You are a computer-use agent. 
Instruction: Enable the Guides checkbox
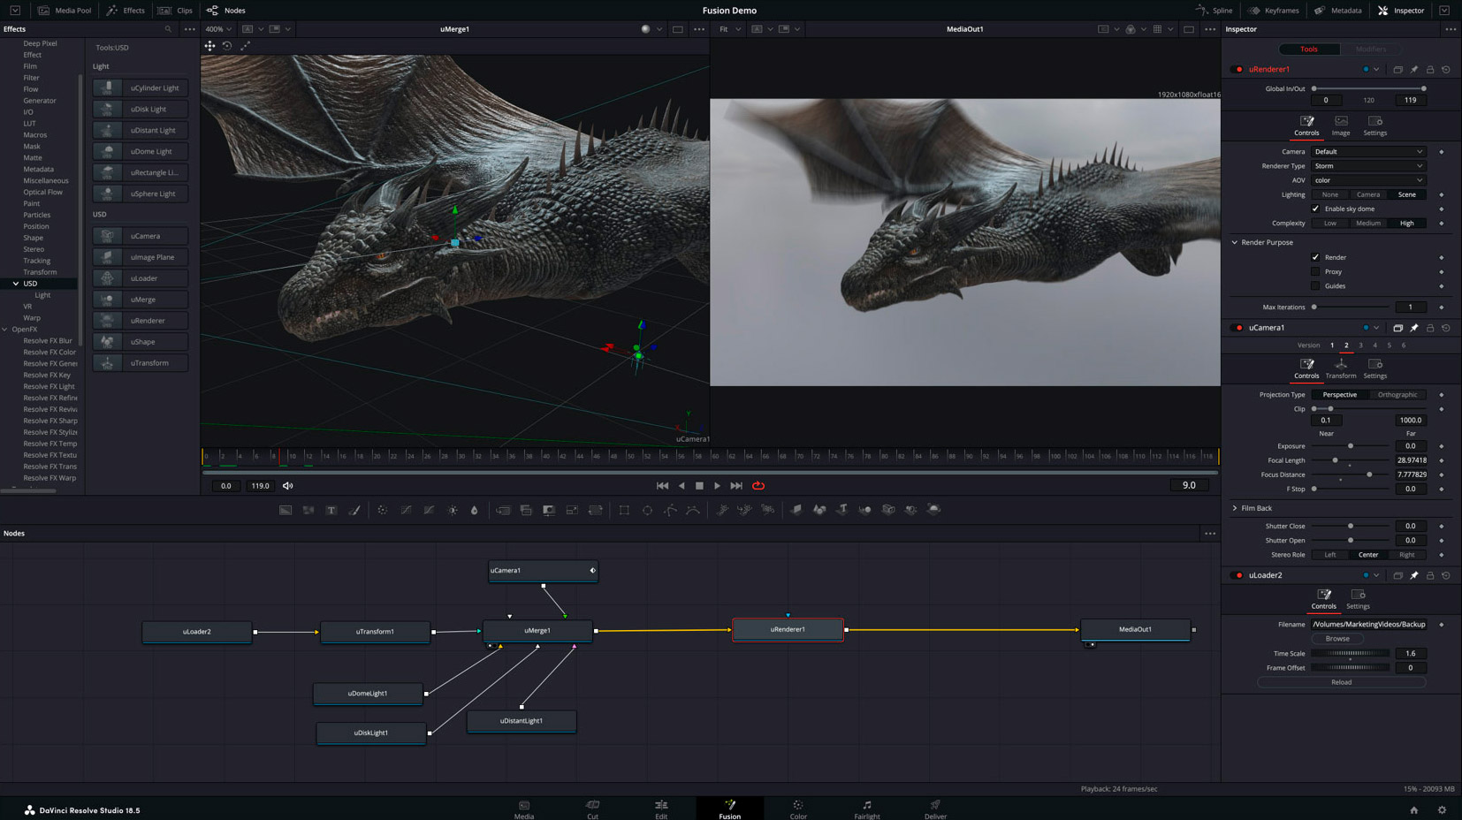1315,285
